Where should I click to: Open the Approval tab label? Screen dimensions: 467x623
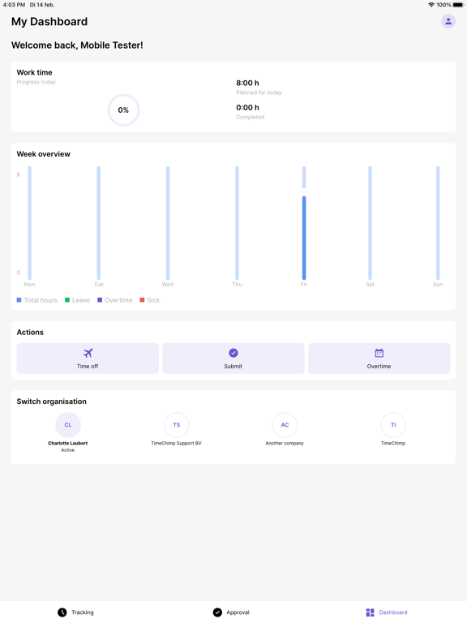(238, 612)
